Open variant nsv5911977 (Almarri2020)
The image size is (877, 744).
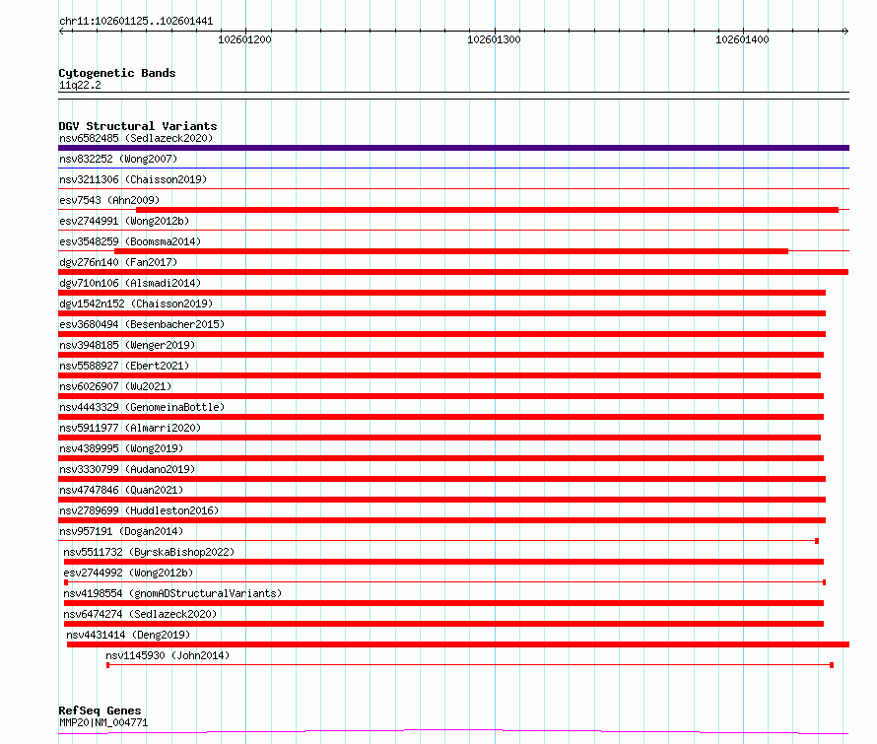(130, 428)
